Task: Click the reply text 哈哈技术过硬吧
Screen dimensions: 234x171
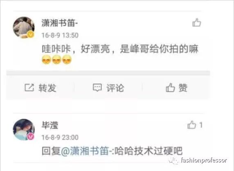Action: click(x=148, y=151)
